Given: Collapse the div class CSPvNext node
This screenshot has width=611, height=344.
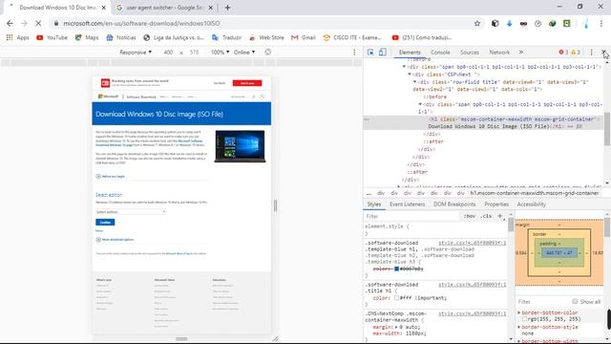Looking at the screenshot, I should tap(410, 75).
